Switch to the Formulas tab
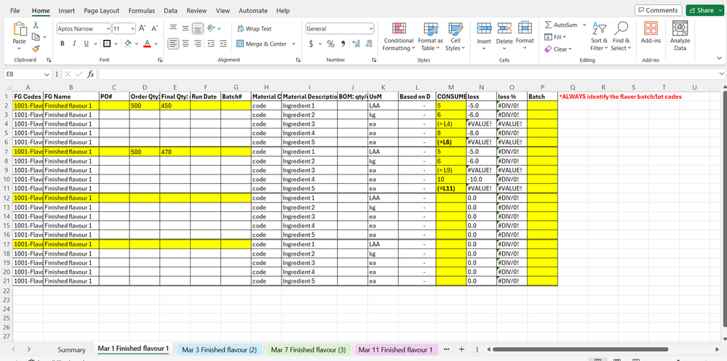This screenshot has width=727, height=361. (141, 11)
